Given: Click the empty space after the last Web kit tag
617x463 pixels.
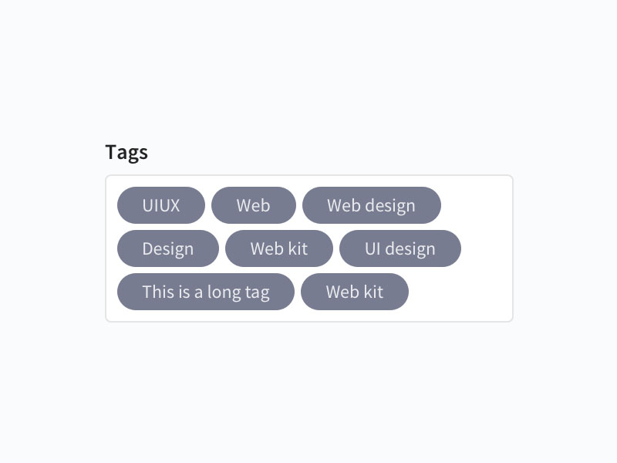Looking at the screenshot, I should 460,292.
